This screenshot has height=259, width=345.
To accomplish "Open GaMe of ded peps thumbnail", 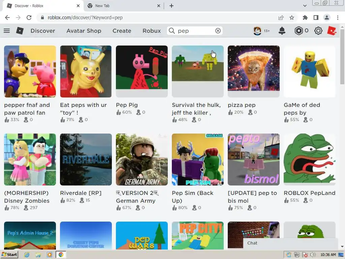I will [310, 71].
